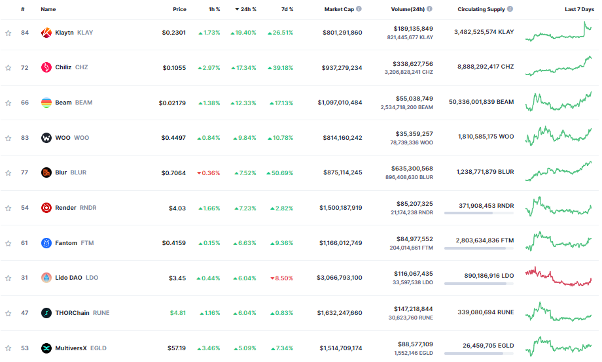Open Lido DAO red 7-day chart
The width and height of the screenshot is (602, 362).
pos(558,276)
